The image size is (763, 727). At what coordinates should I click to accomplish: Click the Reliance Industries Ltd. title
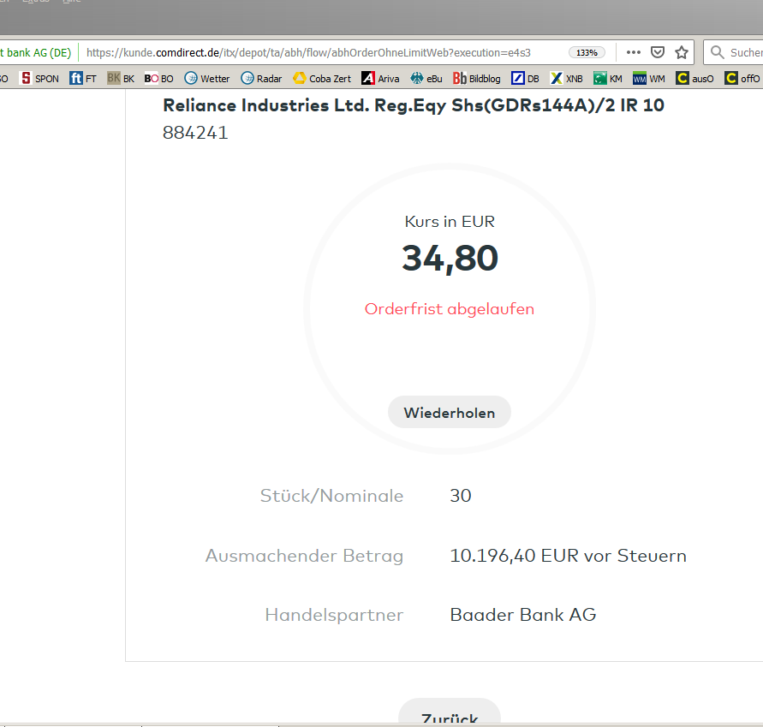tap(413, 105)
